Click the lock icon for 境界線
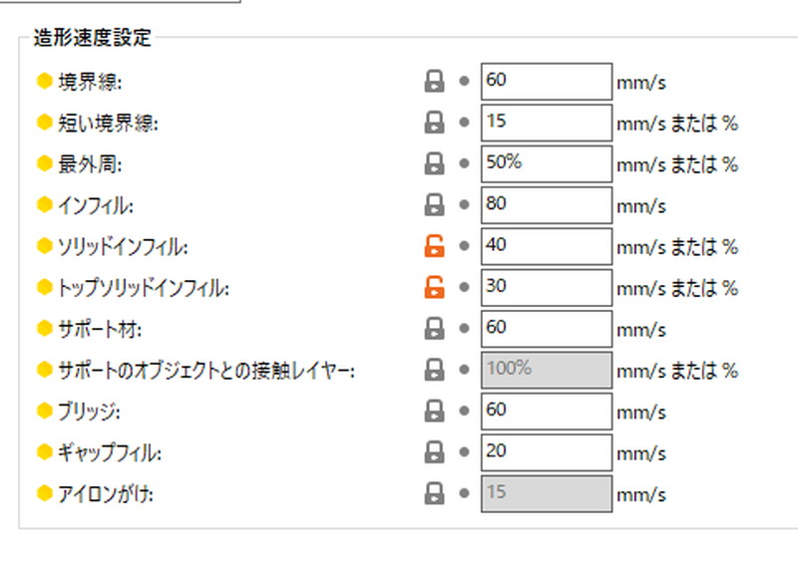Screen dimensions: 798x564 pos(434,82)
